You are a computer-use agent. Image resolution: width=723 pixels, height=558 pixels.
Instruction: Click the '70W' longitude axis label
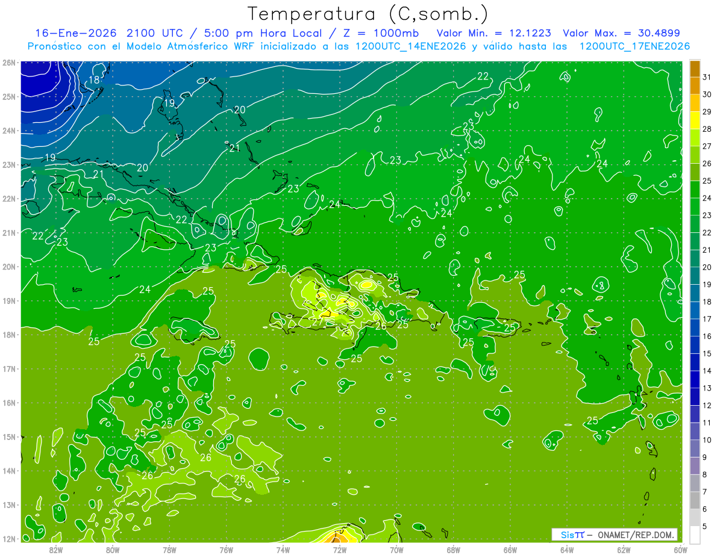396,550
